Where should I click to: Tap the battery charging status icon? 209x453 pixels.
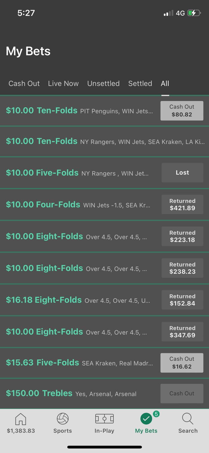[194, 13]
